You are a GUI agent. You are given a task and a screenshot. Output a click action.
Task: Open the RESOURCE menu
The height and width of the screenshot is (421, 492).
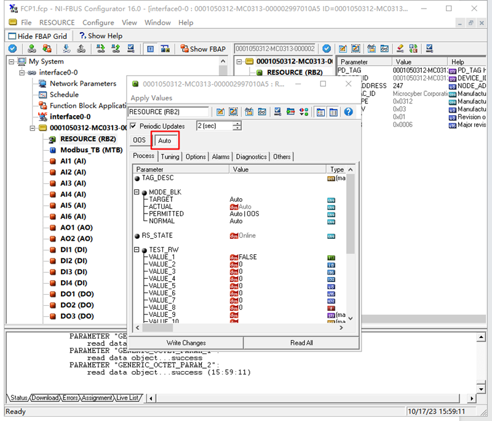[57, 23]
